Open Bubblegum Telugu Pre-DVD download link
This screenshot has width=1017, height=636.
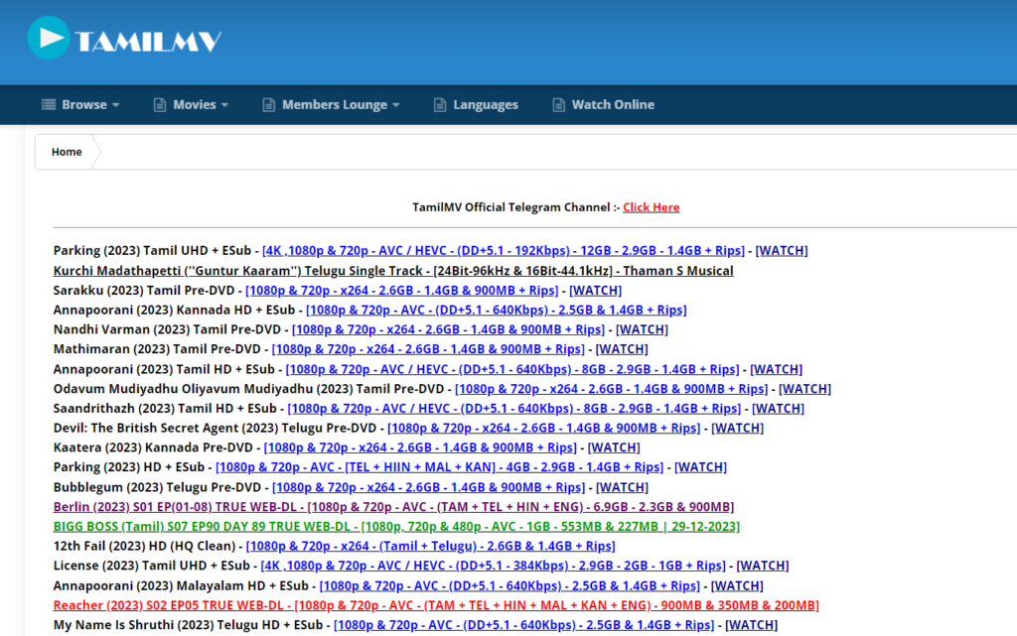428,487
